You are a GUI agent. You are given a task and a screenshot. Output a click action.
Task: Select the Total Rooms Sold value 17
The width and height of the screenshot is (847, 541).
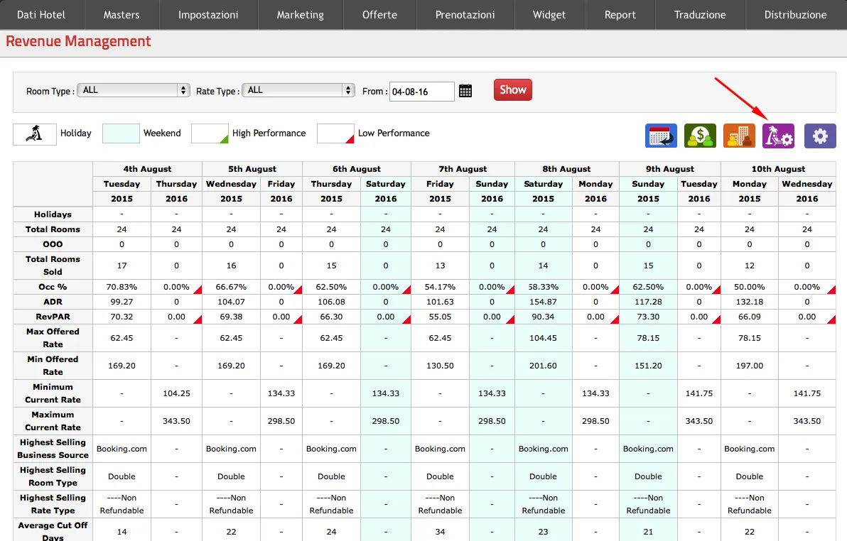click(x=122, y=266)
